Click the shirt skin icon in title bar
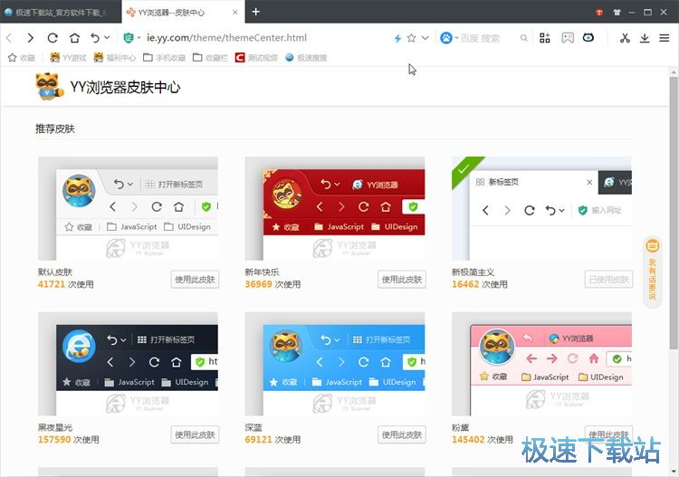 (617, 12)
